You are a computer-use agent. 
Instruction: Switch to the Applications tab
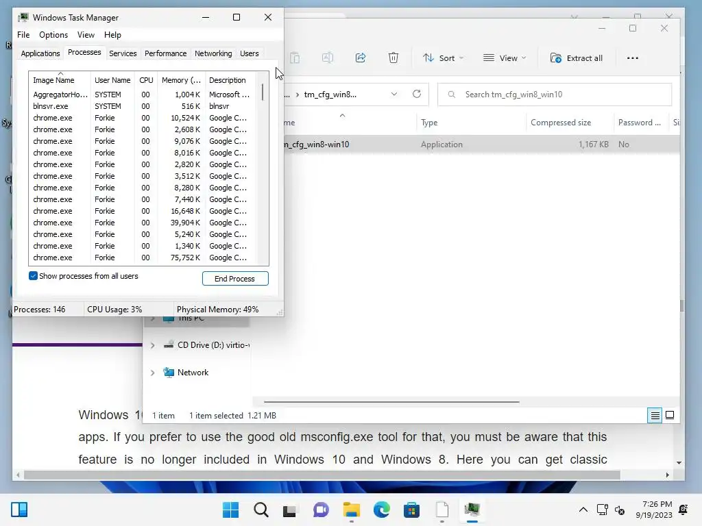(x=40, y=53)
